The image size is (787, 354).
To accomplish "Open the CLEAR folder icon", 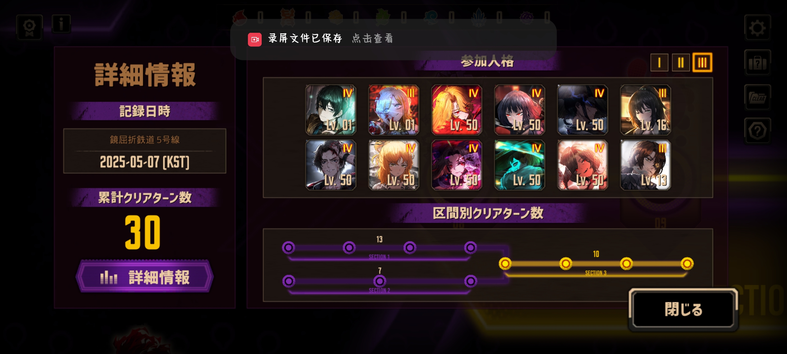I will (757, 97).
